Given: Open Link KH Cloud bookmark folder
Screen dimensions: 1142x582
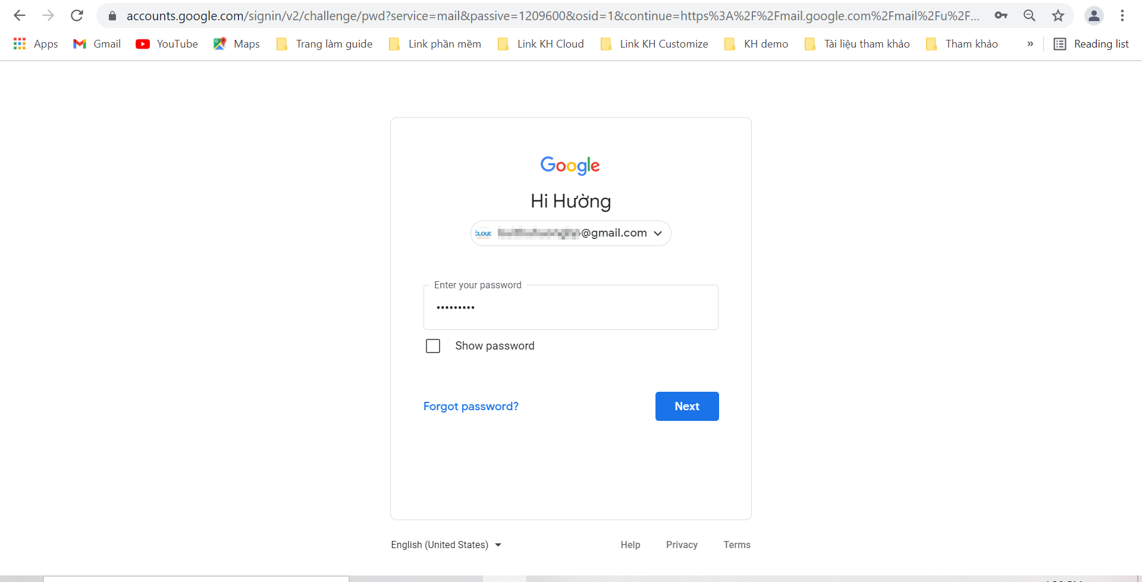Looking at the screenshot, I should (541, 43).
